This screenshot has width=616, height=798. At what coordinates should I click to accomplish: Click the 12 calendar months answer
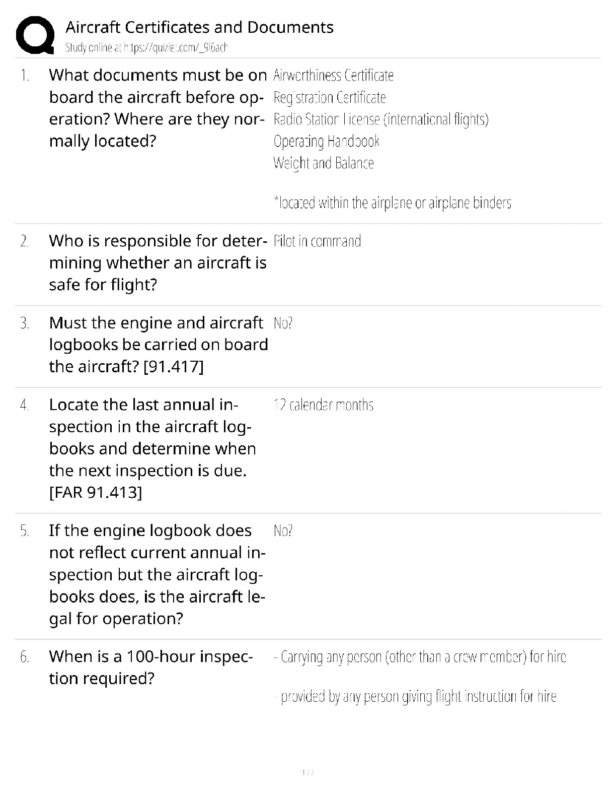click(x=324, y=405)
